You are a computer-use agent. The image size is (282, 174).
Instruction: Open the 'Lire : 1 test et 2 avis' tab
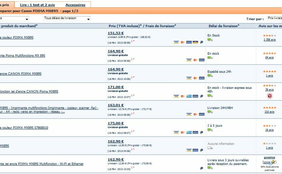37,5
